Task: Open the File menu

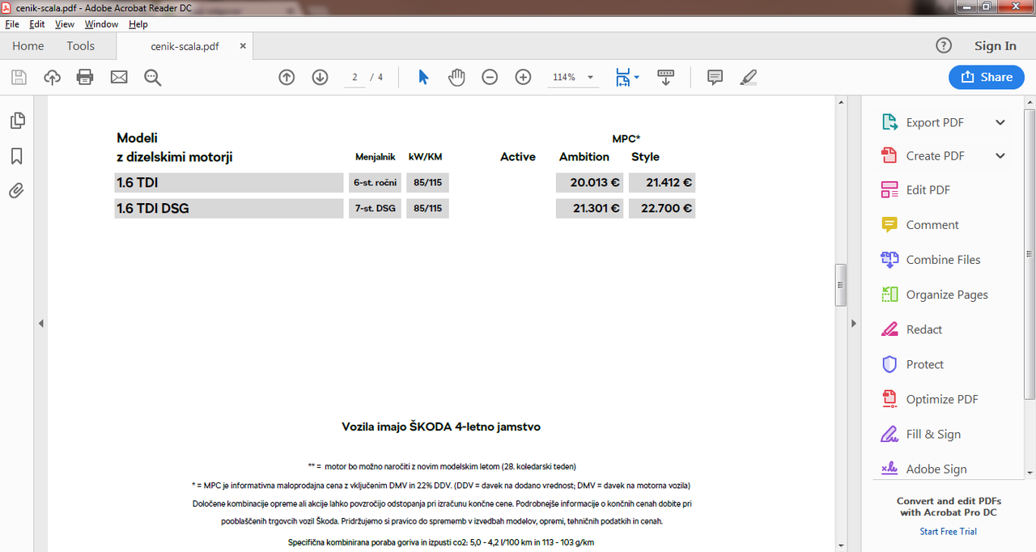Action: (11, 24)
